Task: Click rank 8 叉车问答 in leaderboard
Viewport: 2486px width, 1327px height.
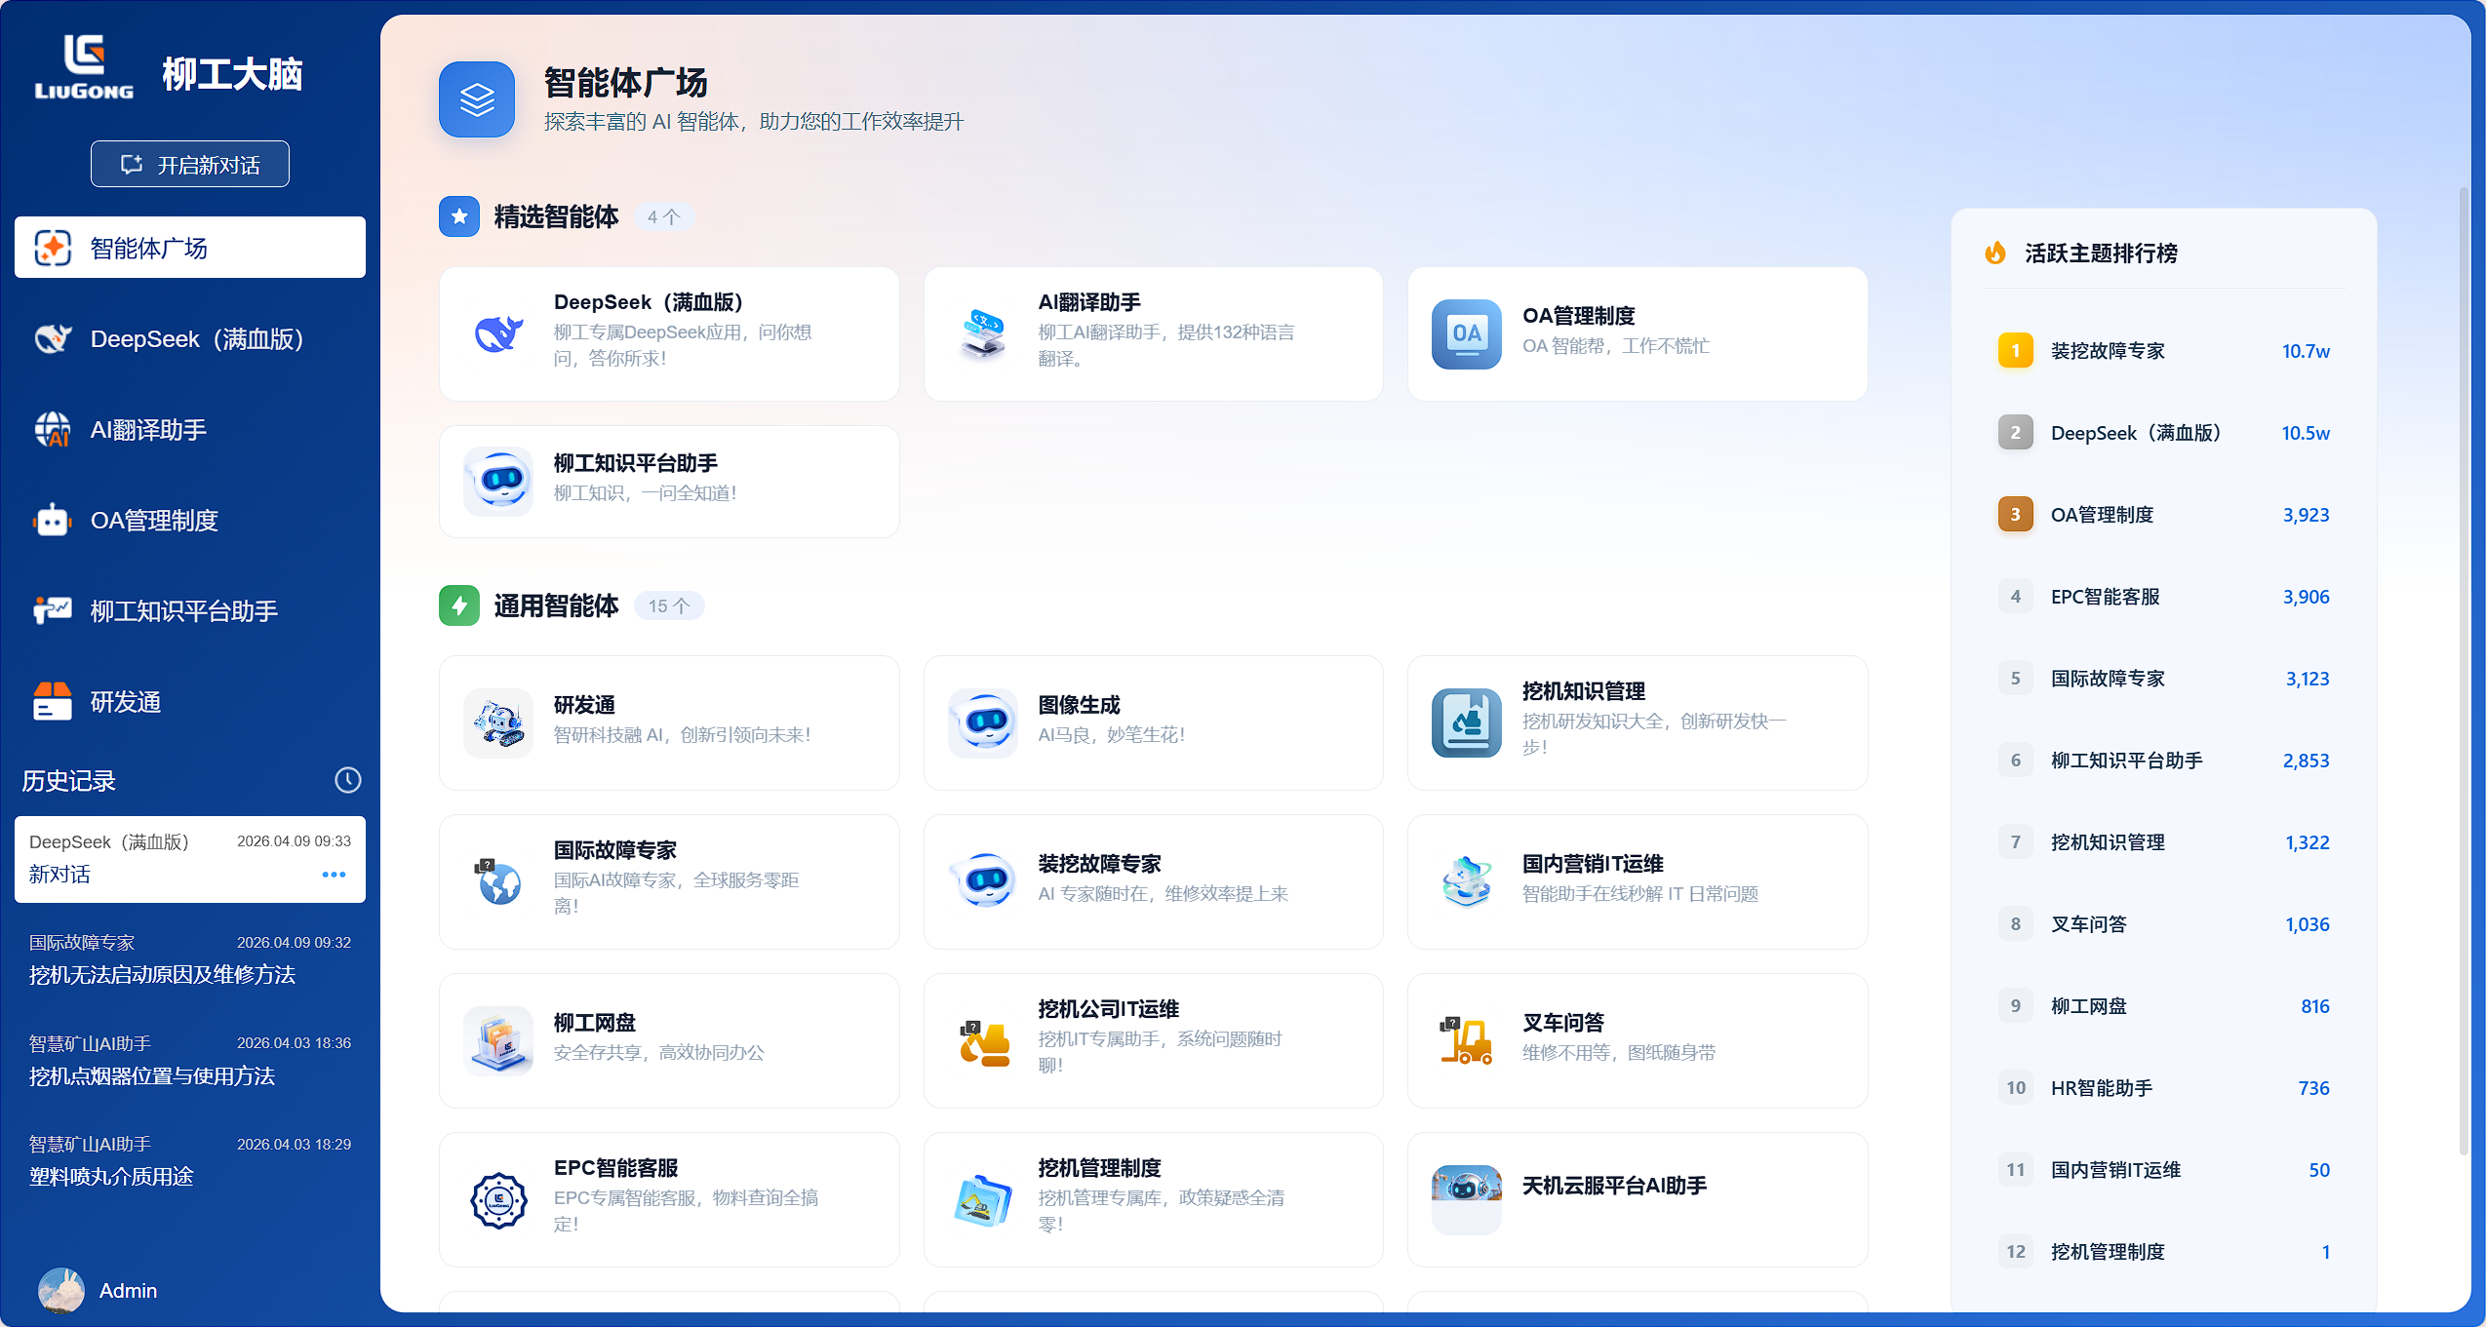Action: pos(2164,924)
